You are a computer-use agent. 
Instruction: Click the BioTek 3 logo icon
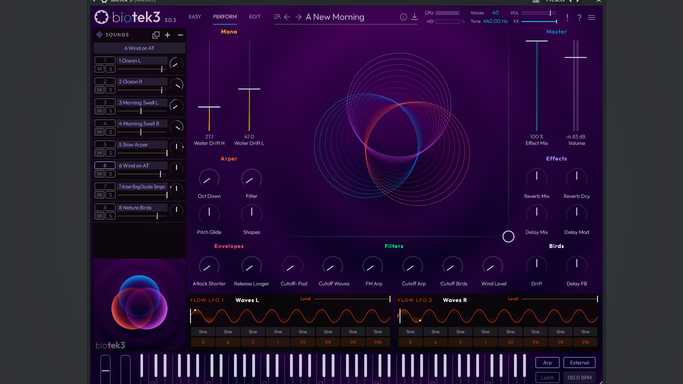[x=101, y=17]
